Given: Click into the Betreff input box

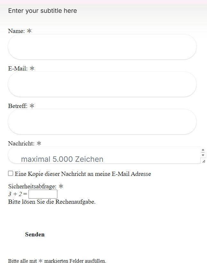Looking at the screenshot, I should click(102, 122).
